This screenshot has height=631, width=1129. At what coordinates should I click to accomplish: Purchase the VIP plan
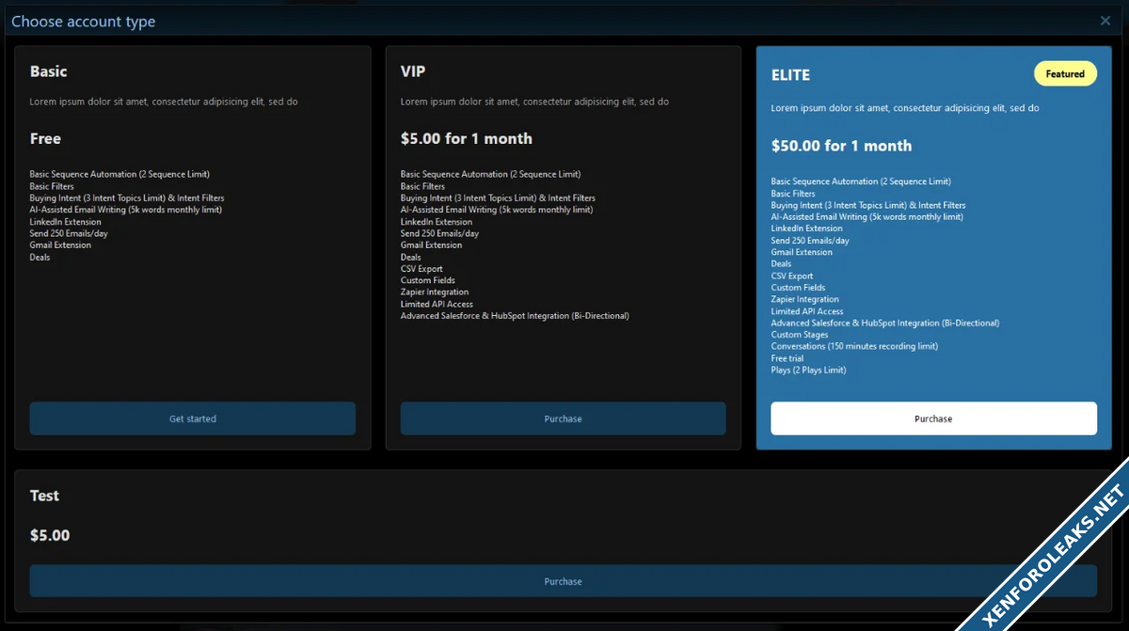tap(563, 418)
